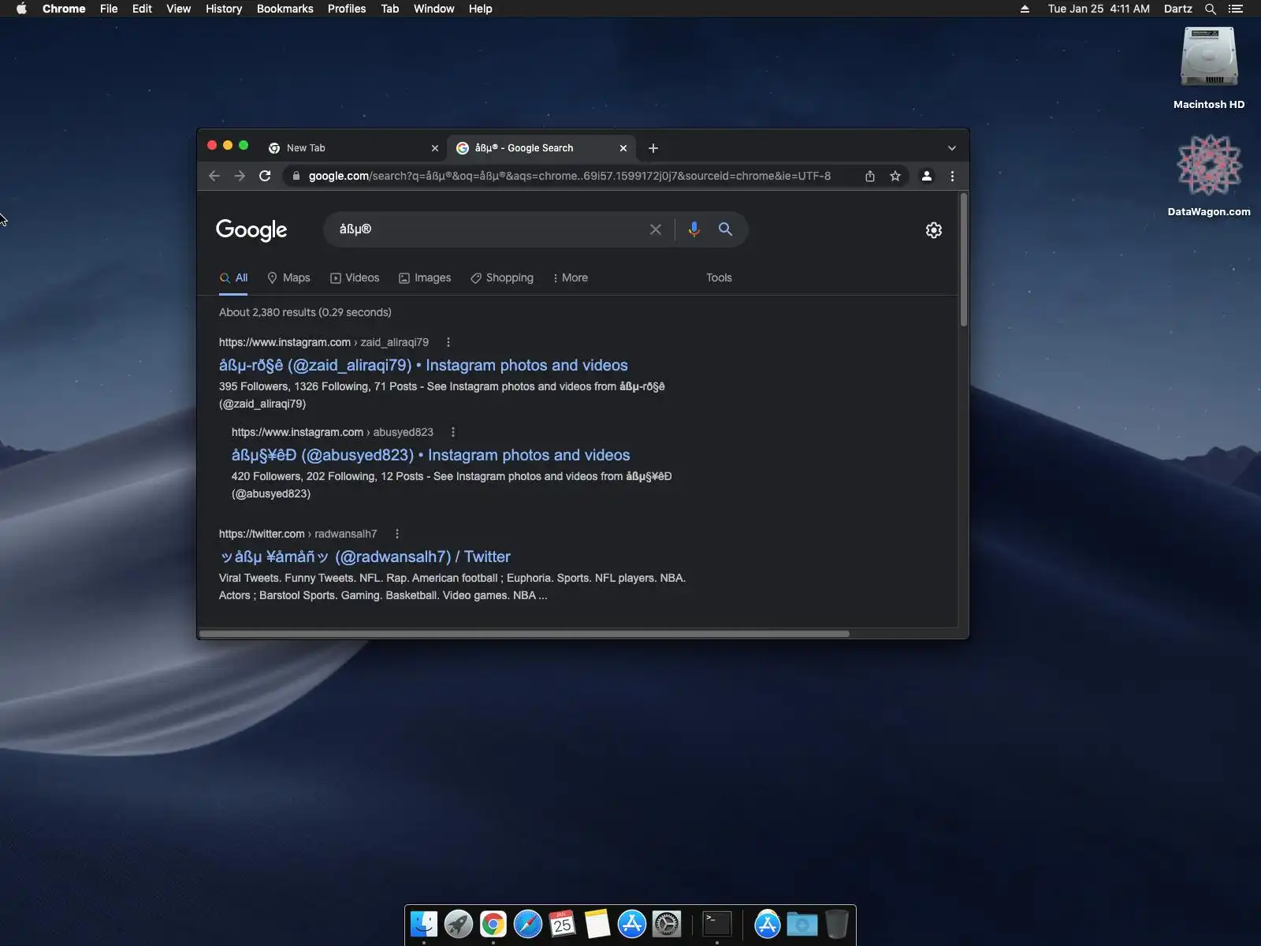Submit search with the magnifier button
This screenshot has width=1261, height=946.
pyautogui.click(x=725, y=229)
